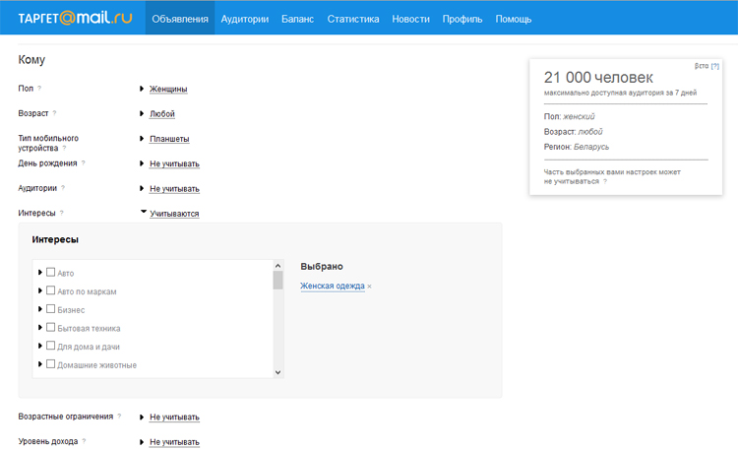Enable the Домашние животные checkbox

tap(51, 364)
